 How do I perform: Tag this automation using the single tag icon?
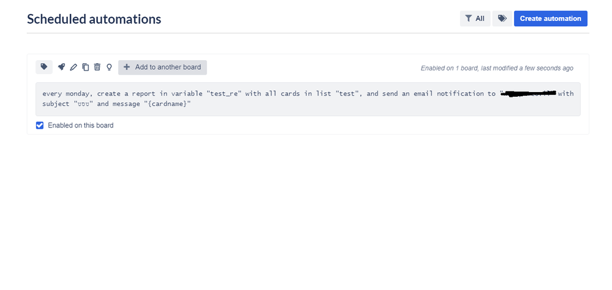(x=44, y=67)
